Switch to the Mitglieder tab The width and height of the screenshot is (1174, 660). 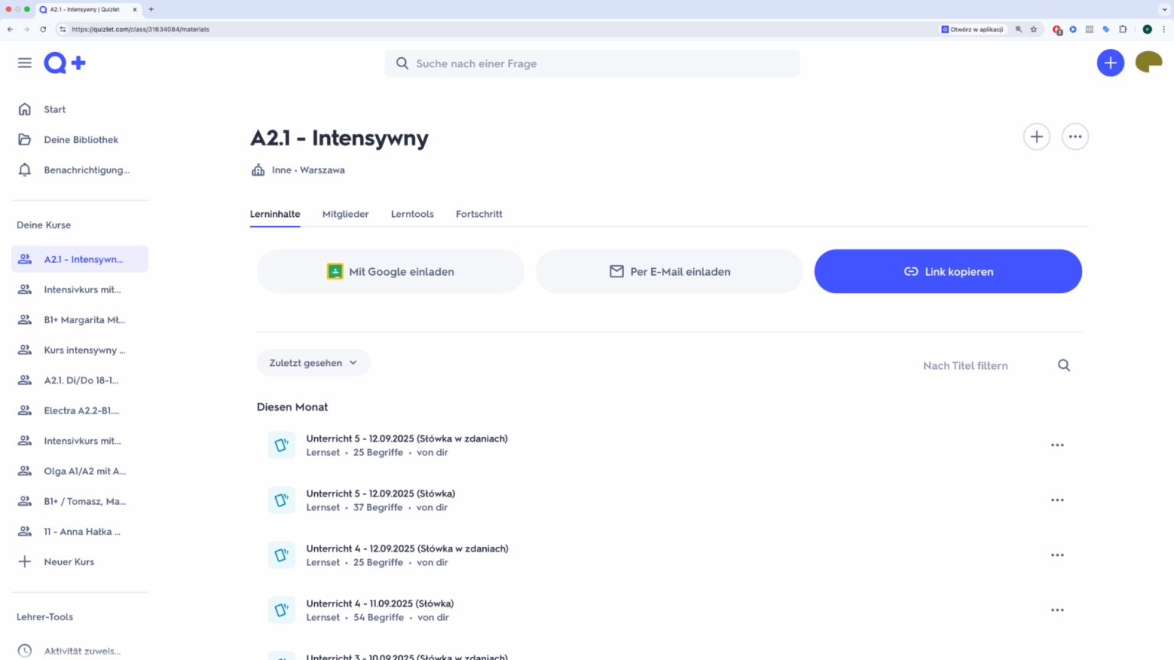click(x=345, y=214)
